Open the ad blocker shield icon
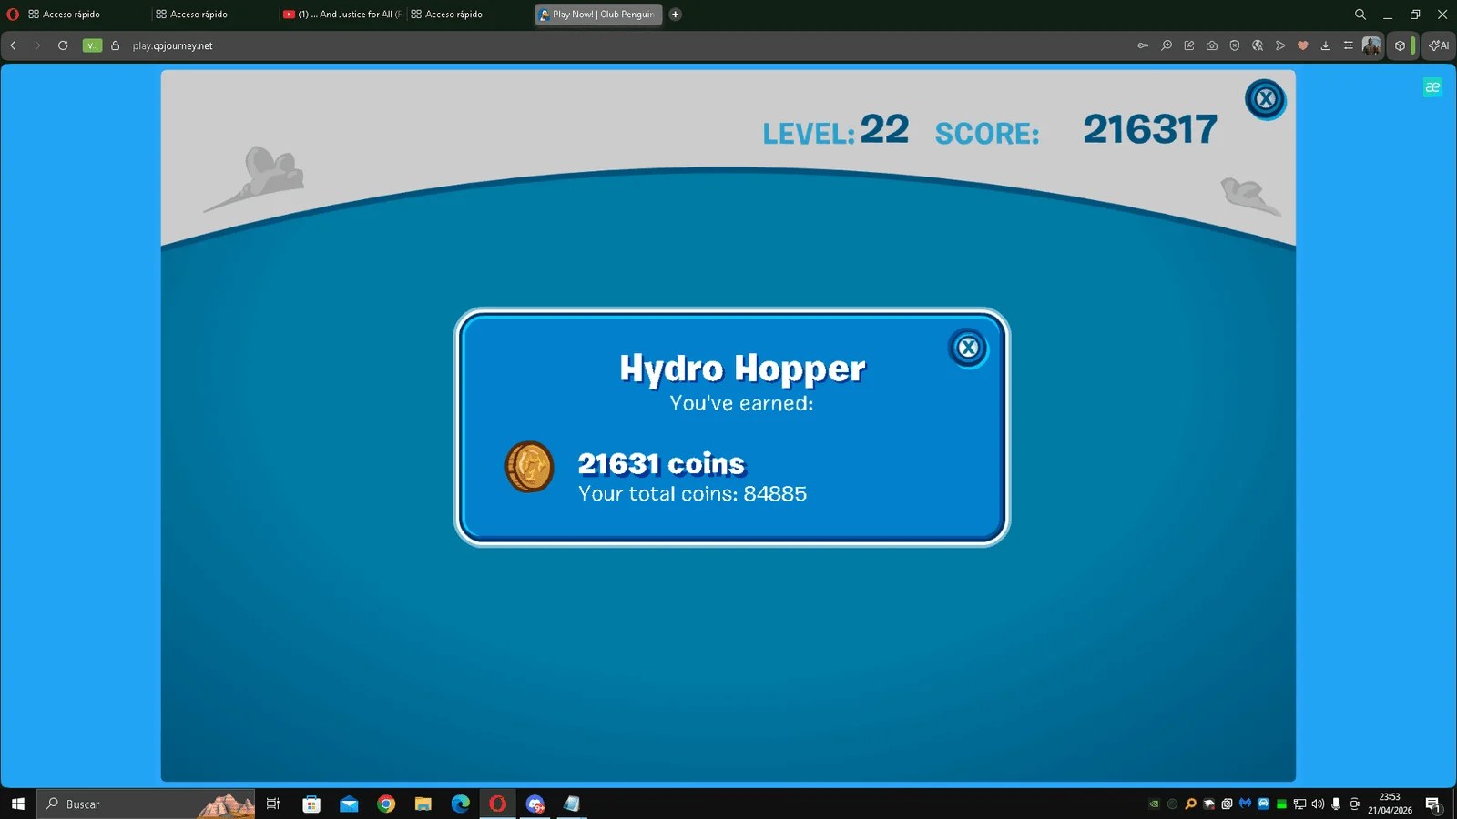This screenshot has height=819, width=1457. tap(1235, 45)
